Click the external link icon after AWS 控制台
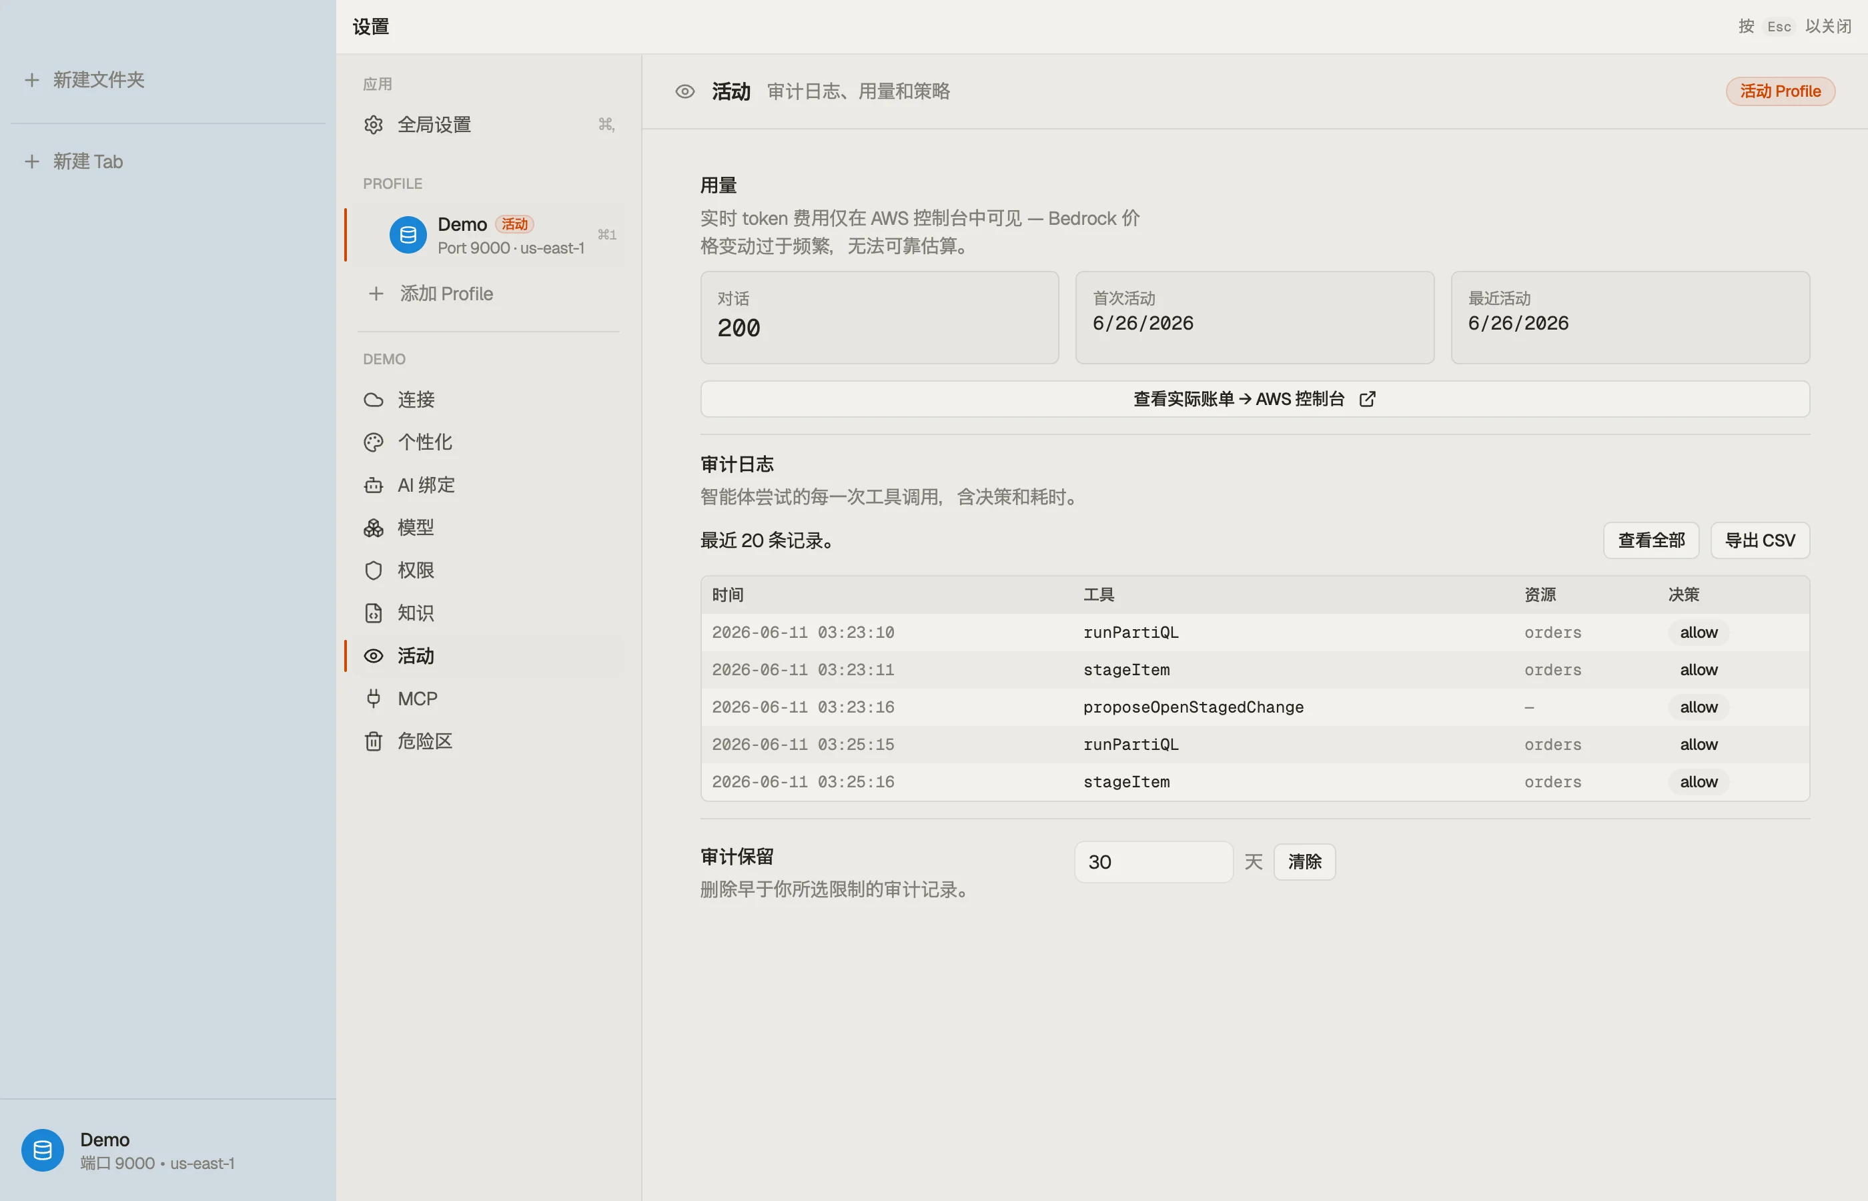Screen dimensions: 1868x1201 point(1368,399)
